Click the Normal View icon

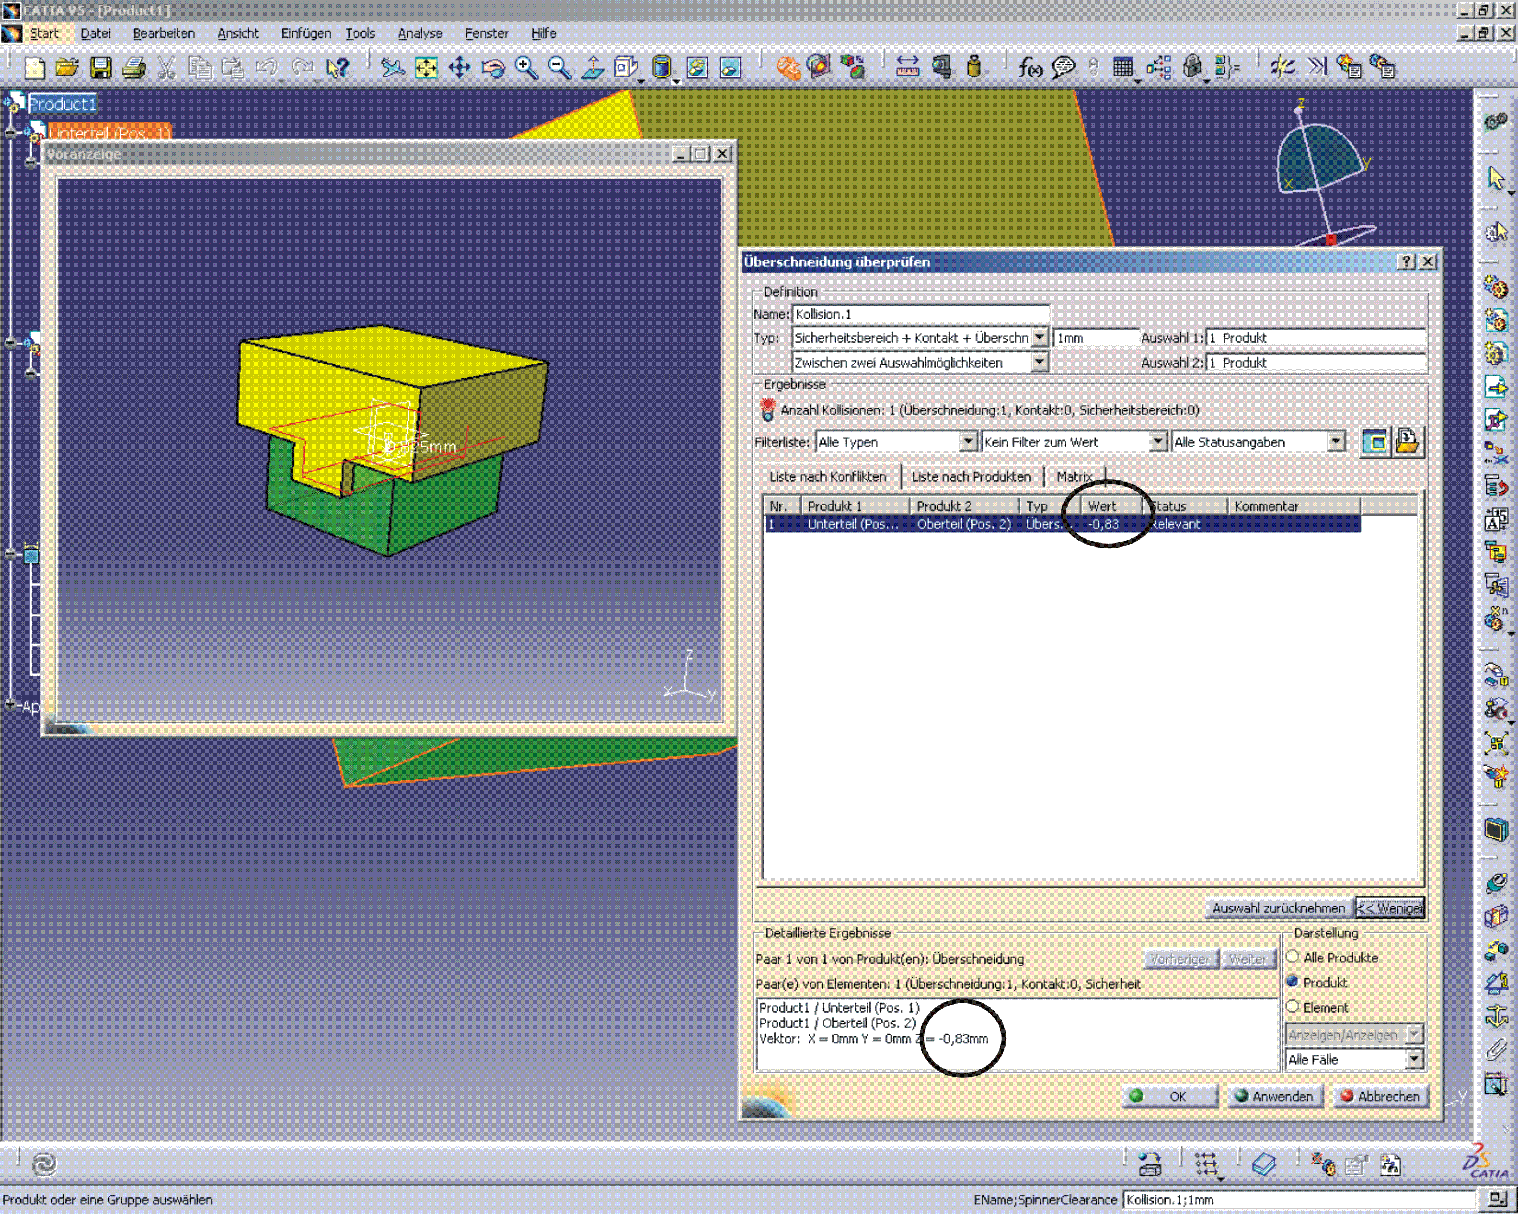593,68
